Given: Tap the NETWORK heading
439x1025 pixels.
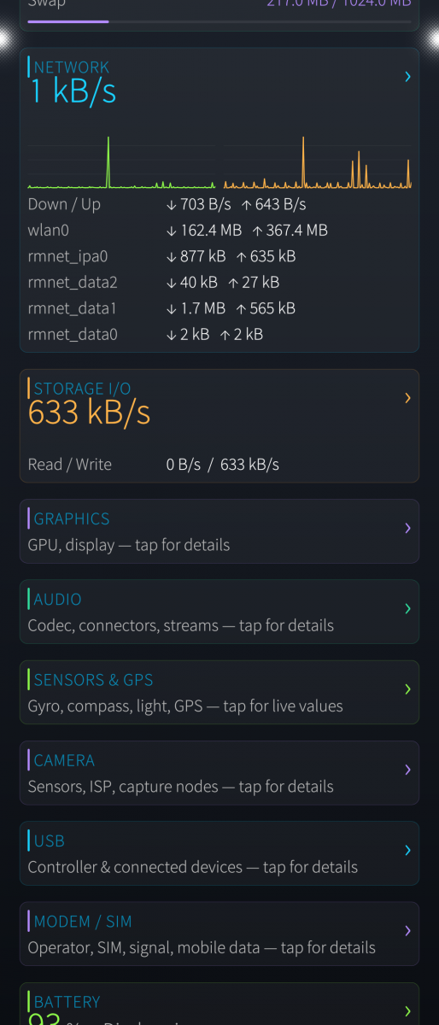Looking at the screenshot, I should pyautogui.click(x=72, y=67).
